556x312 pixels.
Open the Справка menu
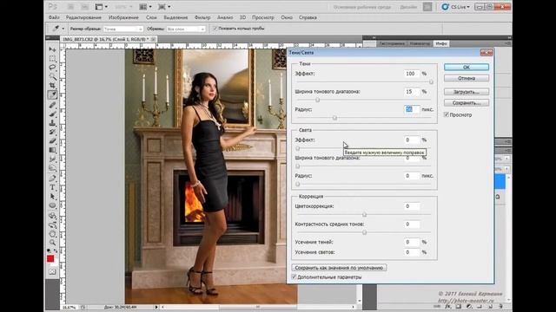pyautogui.click(x=308, y=17)
